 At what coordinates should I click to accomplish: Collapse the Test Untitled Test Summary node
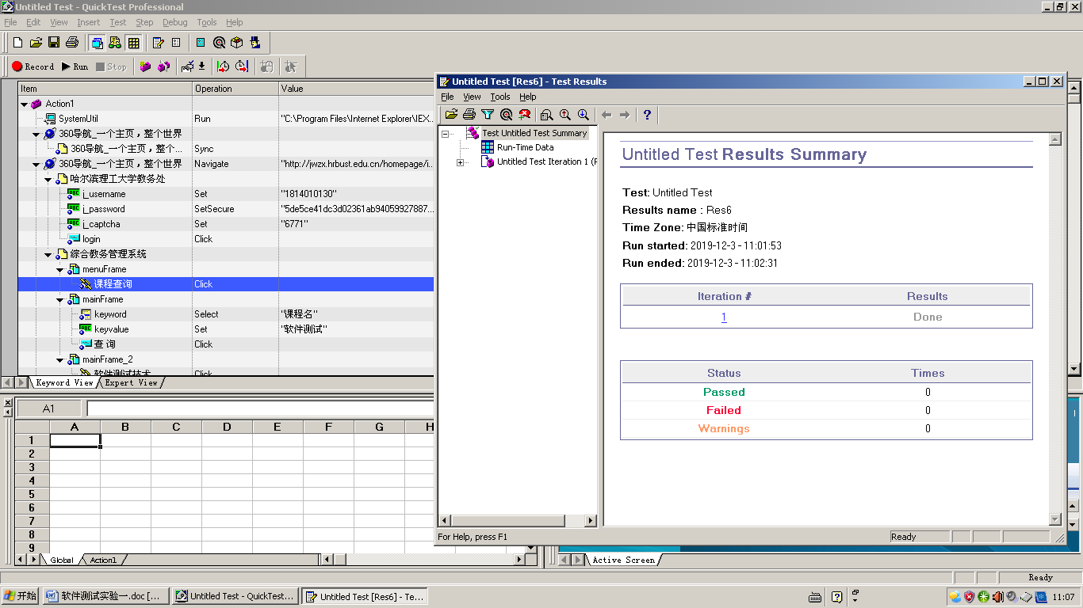pyautogui.click(x=446, y=134)
